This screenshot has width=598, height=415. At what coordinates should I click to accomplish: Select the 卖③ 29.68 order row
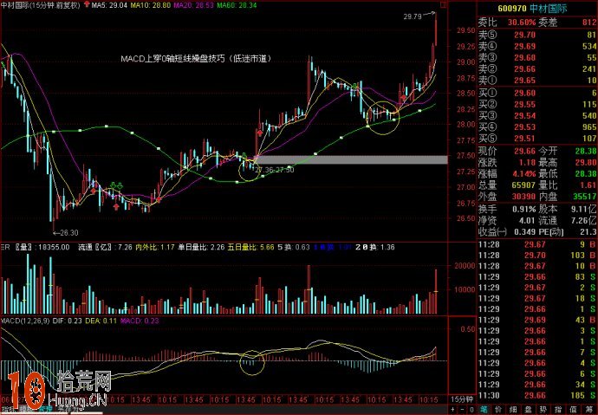537,58
